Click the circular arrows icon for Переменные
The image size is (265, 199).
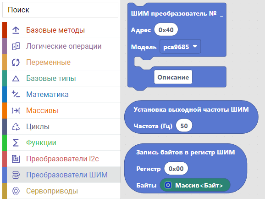click(16, 63)
